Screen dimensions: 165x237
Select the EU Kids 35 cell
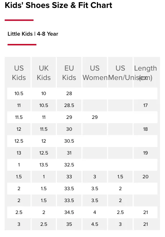[69, 224]
